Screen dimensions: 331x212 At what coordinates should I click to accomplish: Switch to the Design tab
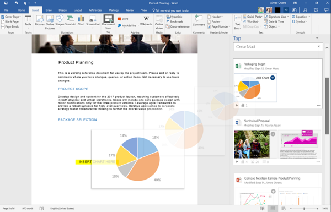pyautogui.click(x=63, y=10)
